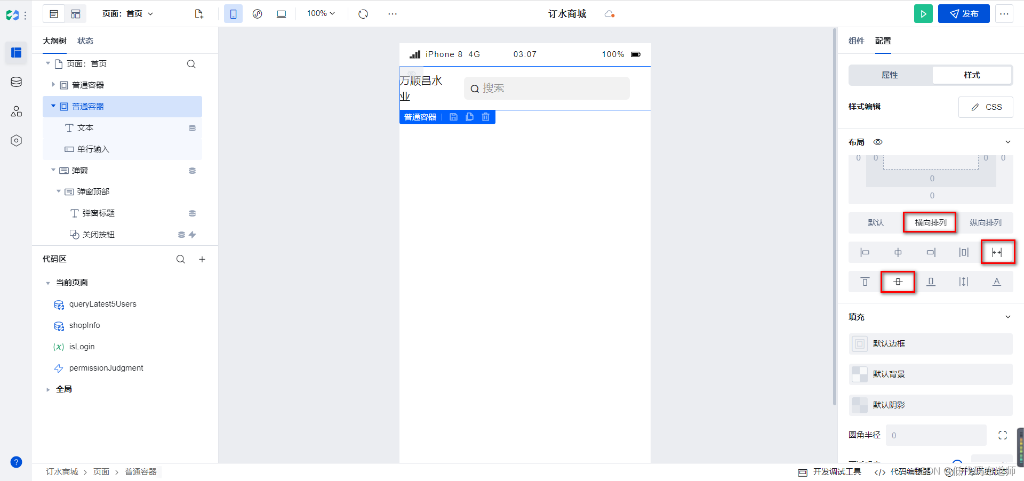This screenshot has width=1024, height=481.
Task: Select the desktop PC preview mode
Action: pyautogui.click(x=281, y=14)
